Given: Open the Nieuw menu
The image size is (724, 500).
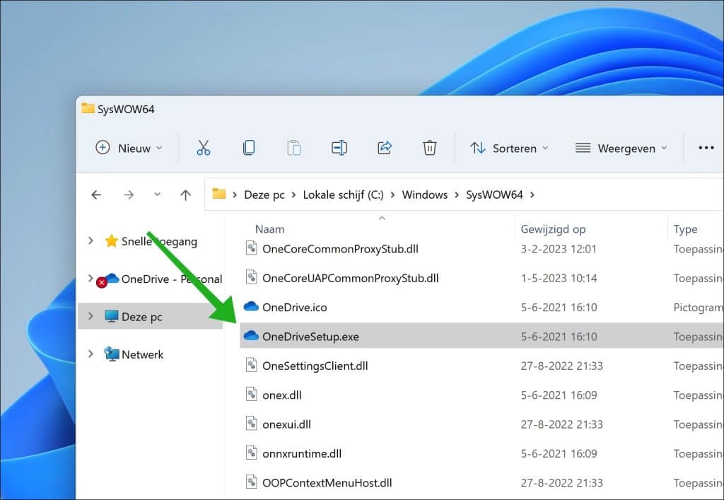Looking at the screenshot, I should click(x=129, y=148).
